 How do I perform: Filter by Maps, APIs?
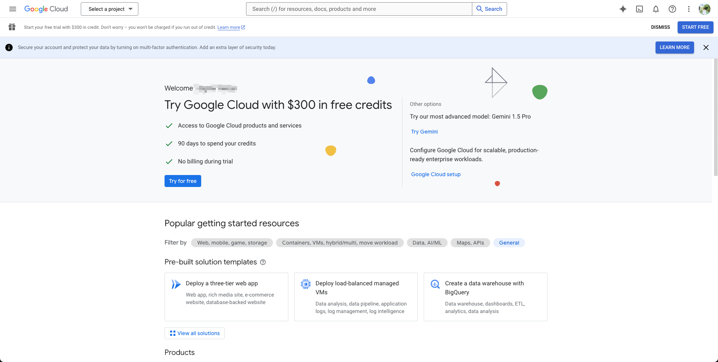coord(470,243)
